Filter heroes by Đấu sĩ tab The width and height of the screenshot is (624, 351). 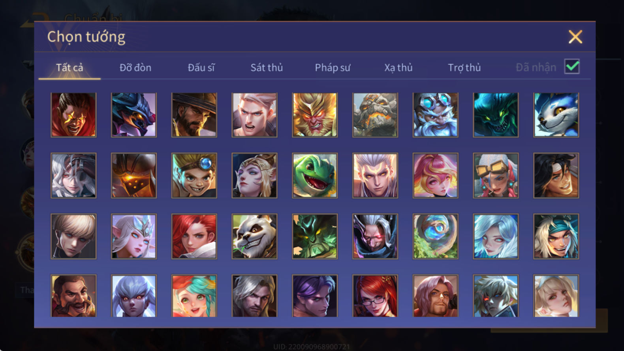[x=201, y=68]
